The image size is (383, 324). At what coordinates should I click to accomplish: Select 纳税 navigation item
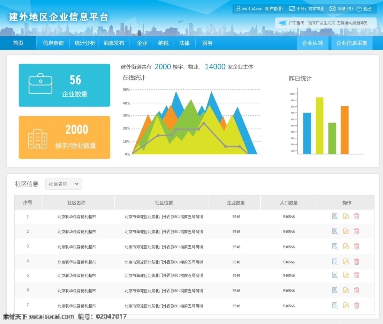163,43
